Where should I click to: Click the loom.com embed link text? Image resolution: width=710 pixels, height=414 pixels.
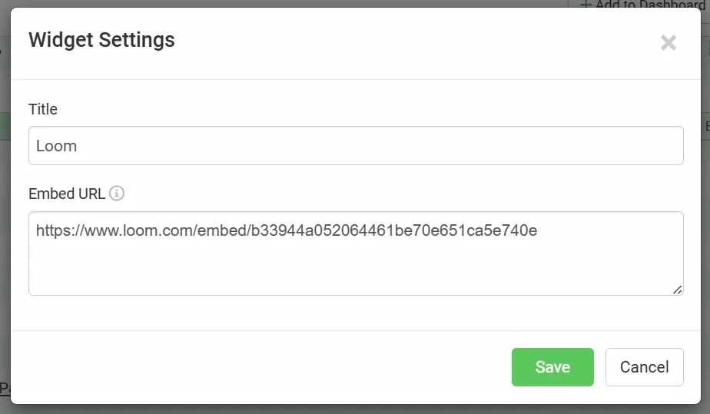click(x=286, y=230)
